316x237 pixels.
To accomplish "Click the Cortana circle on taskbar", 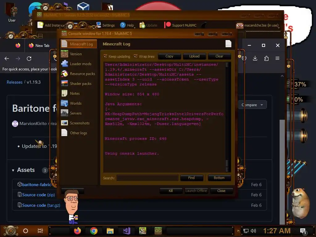I will tap(26, 231).
